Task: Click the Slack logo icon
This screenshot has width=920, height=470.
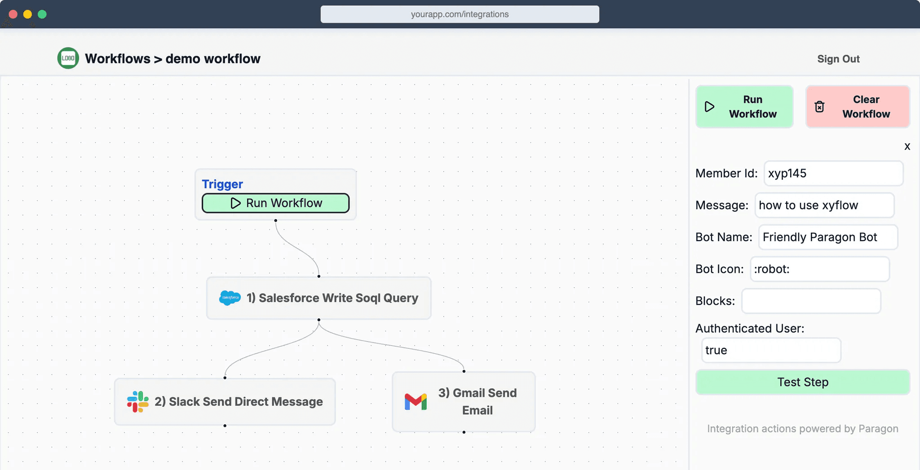Action: click(x=138, y=402)
